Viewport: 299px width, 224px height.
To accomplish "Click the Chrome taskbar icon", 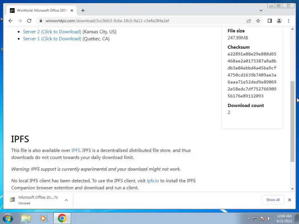I will coord(62,218).
